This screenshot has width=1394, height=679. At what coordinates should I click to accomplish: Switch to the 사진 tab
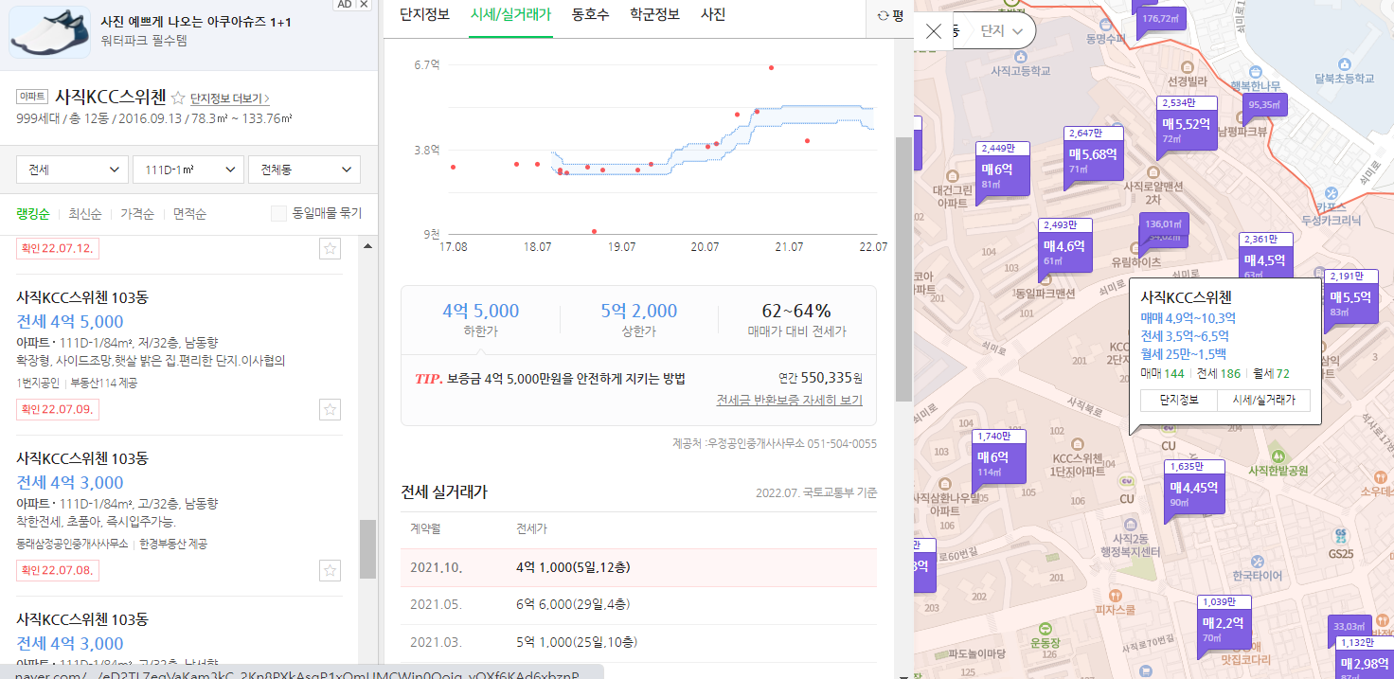(713, 15)
